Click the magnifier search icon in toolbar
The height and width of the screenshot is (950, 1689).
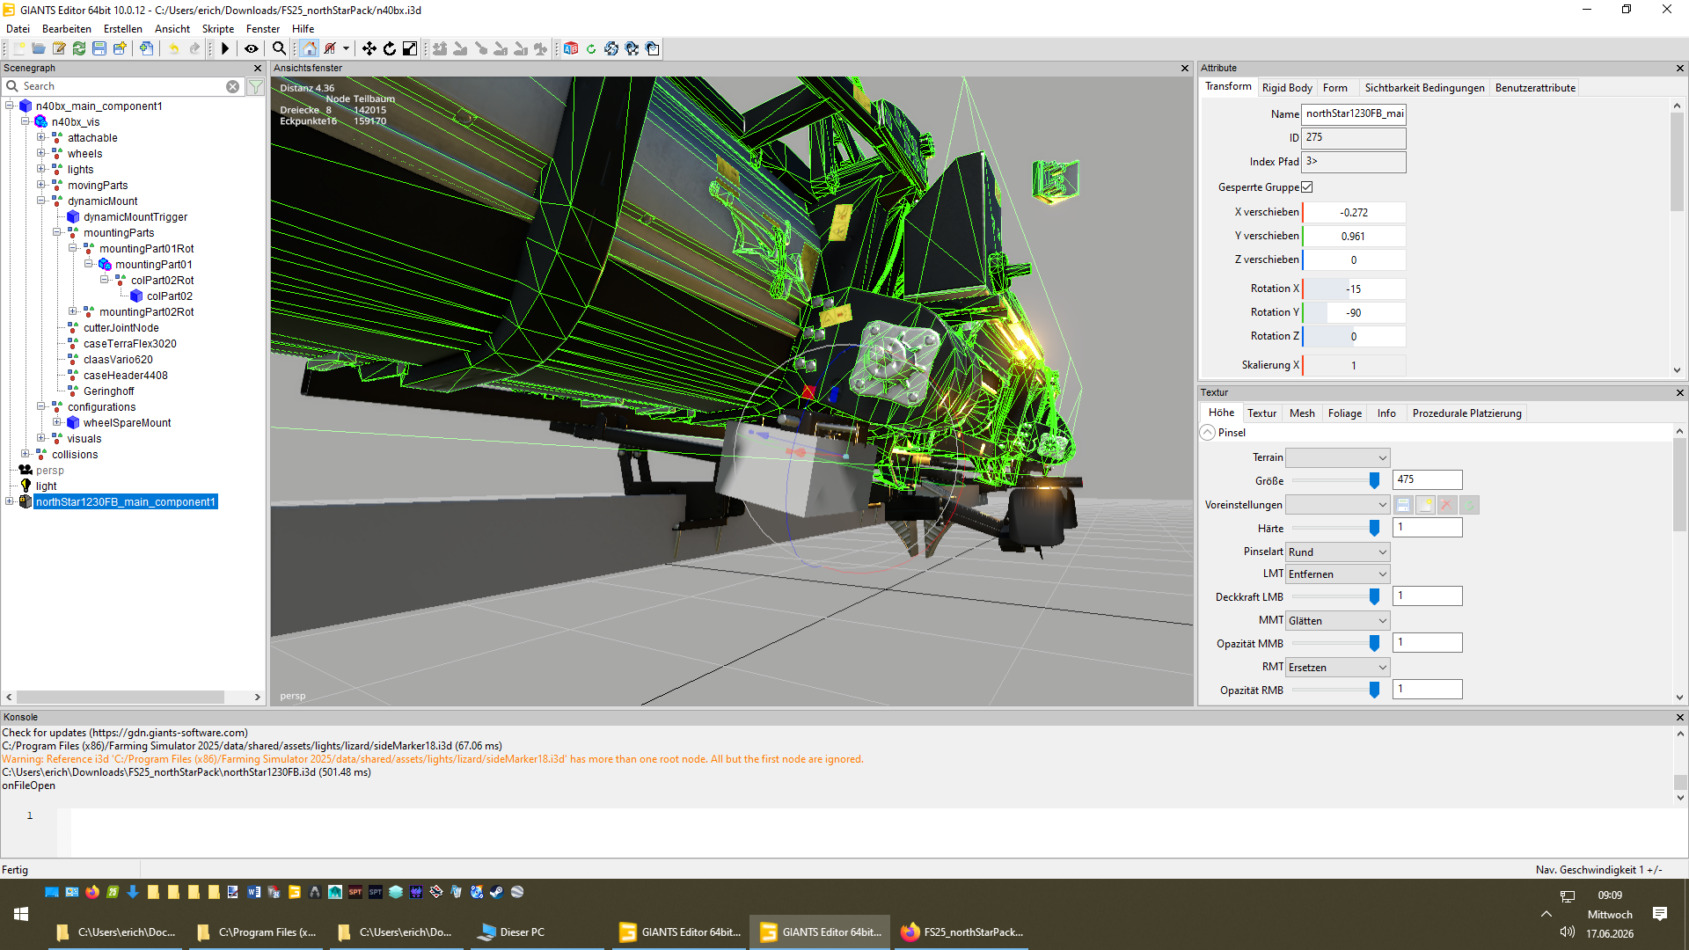pyautogui.click(x=279, y=49)
